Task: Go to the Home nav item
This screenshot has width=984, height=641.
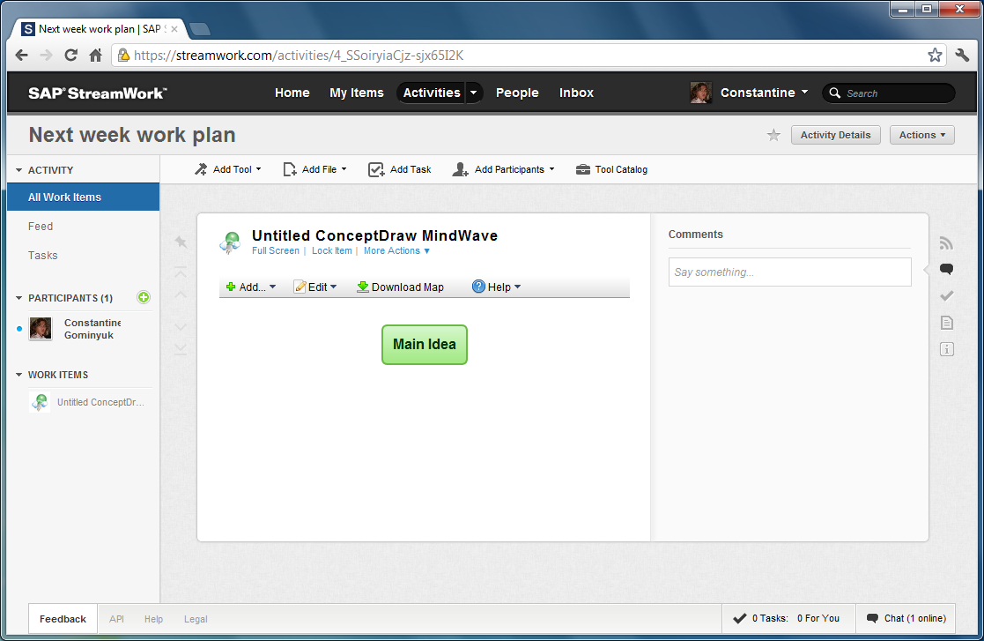Action: (292, 93)
